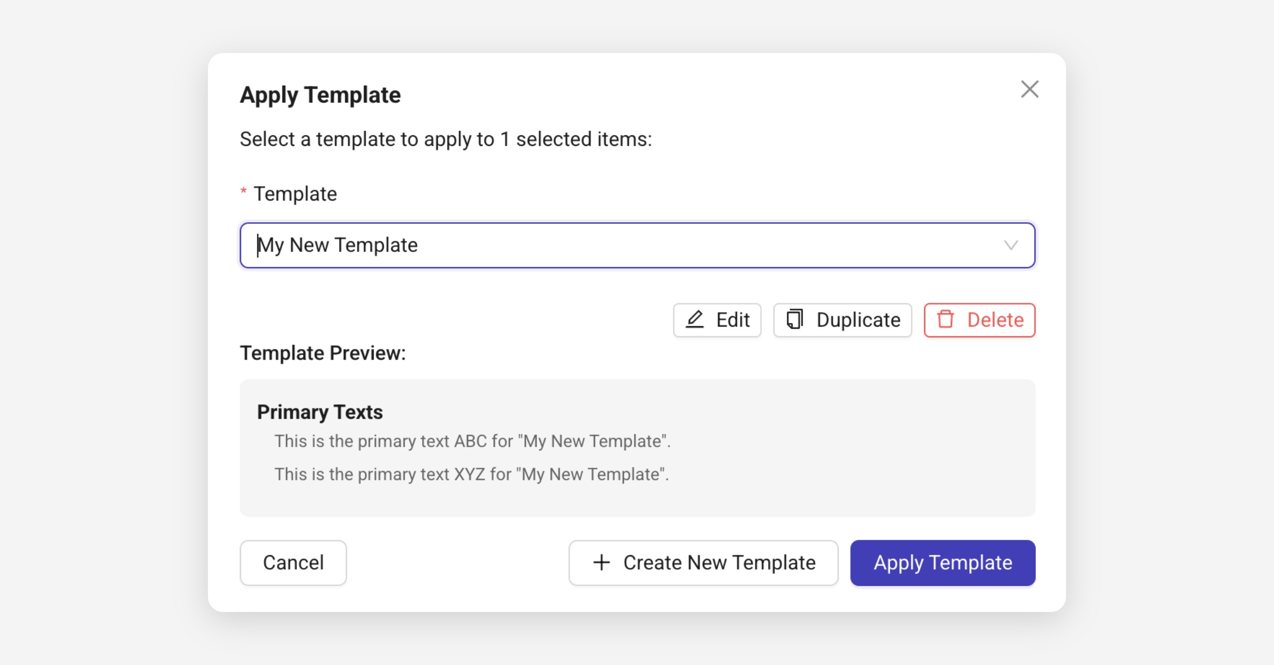Cancel the template dialog
1274x665 pixels.
[x=293, y=563]
